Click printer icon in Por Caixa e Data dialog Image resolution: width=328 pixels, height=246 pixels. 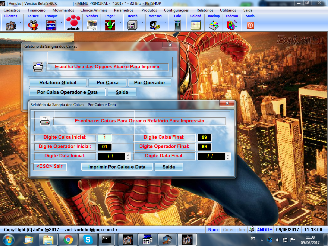tap(45, 121)
